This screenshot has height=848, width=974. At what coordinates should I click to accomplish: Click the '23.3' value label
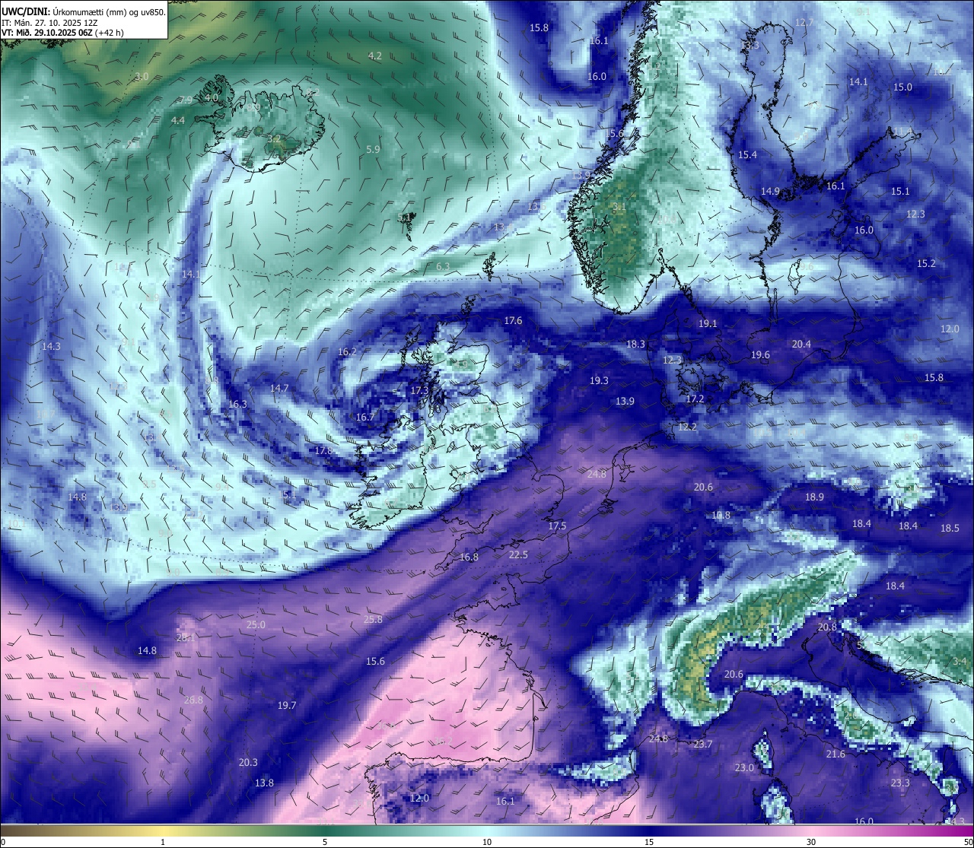point(900,783)
